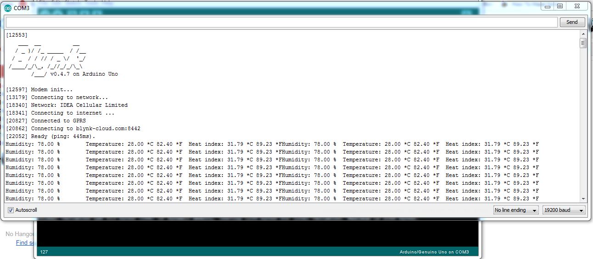Click the Ready (ping: 445ms) line
Image resolution: width=593 pixels, height=259 pixels.
pos(50,137)
